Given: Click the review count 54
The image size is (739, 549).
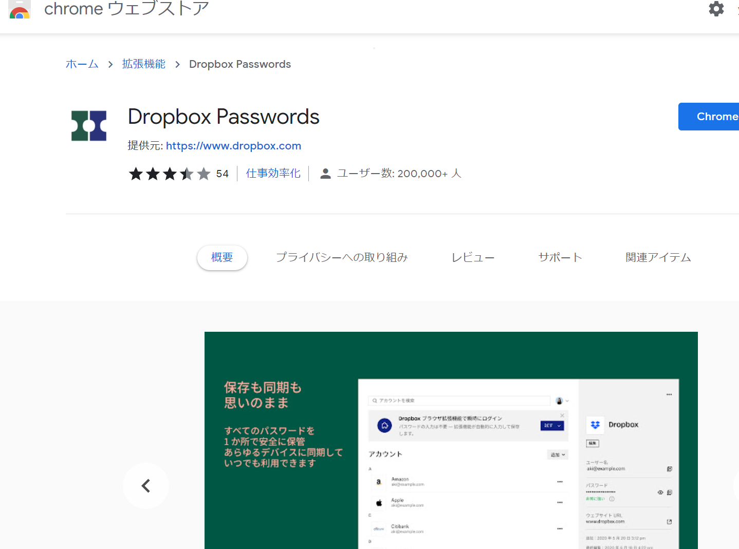Looking at the screenshot, I should 223,174.
